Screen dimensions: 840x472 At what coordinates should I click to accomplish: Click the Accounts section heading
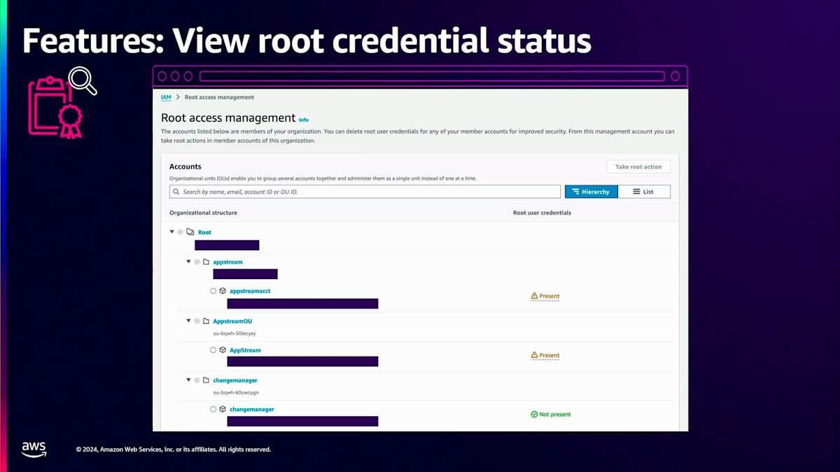185,166
